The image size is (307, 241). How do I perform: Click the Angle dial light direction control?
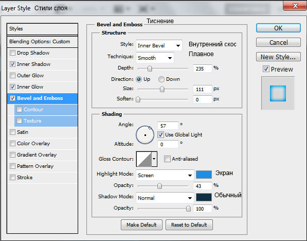point(145,135)
